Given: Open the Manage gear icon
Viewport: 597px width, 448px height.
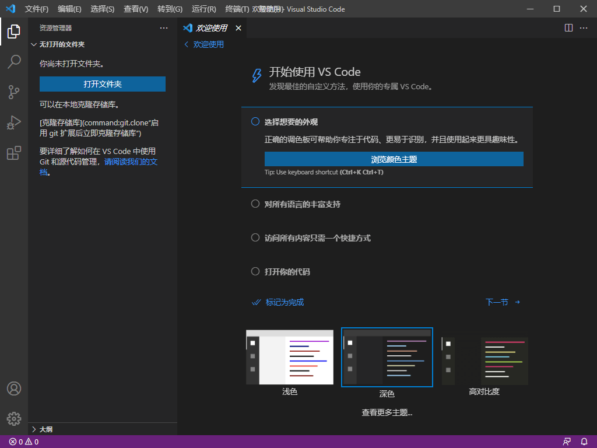Looking at the screenshot, I should tap(14, 418).
